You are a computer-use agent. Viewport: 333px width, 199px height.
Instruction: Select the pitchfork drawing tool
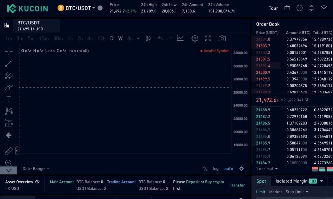click(x=9, y=75)
